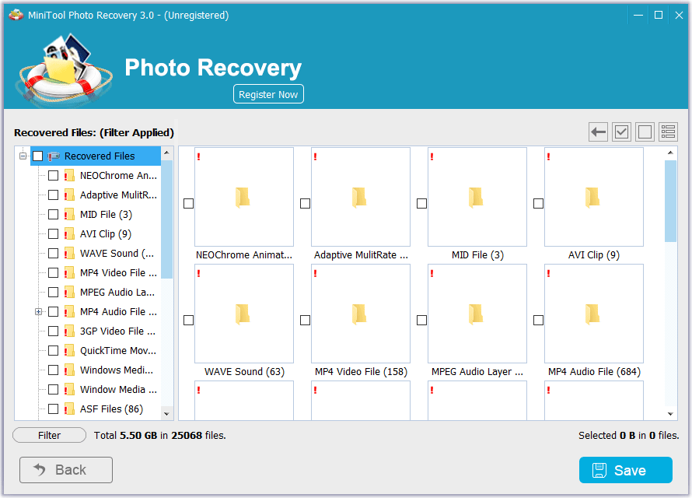Check the MID File (3) tree checkbox
This screenshot has width=692, height=498.
(x=54, y=215)
